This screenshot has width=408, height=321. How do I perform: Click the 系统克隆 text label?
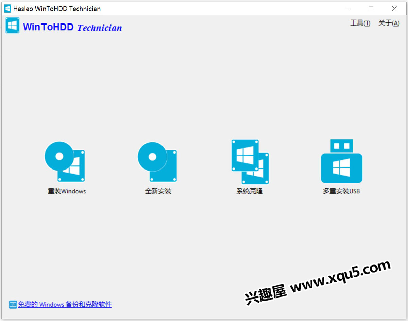point(250,191)
